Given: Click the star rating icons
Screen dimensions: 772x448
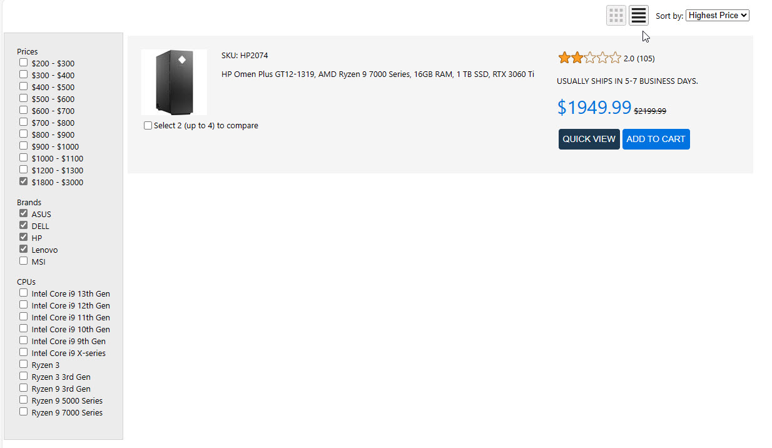Looking at the screenshot, I should click(x=589, y=58).
